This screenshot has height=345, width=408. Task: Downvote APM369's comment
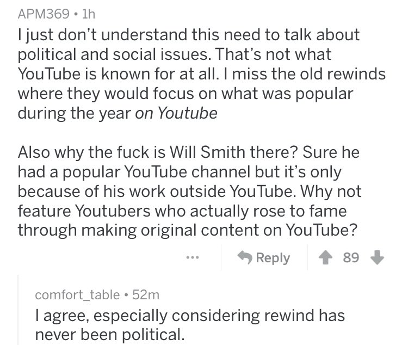click(x=377, y=257)
